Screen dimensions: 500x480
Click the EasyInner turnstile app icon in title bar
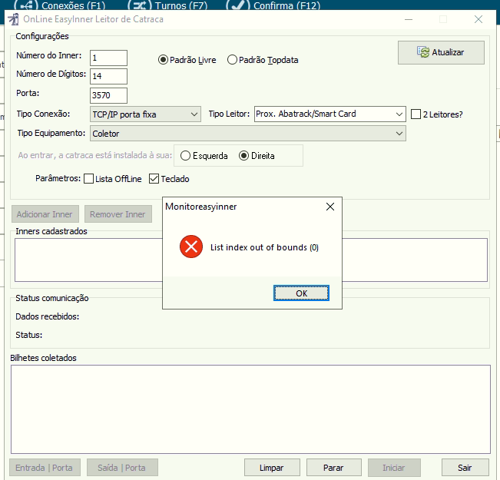(x=13, y=19)
